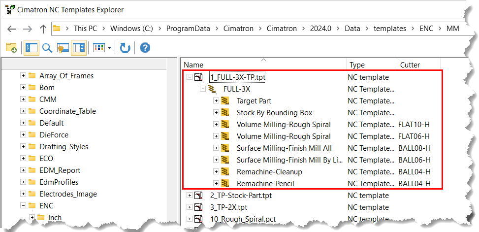The height and width of the screenshot is (232, 479).
Task: Collapse the FULL-3X node
Action: 202,89
